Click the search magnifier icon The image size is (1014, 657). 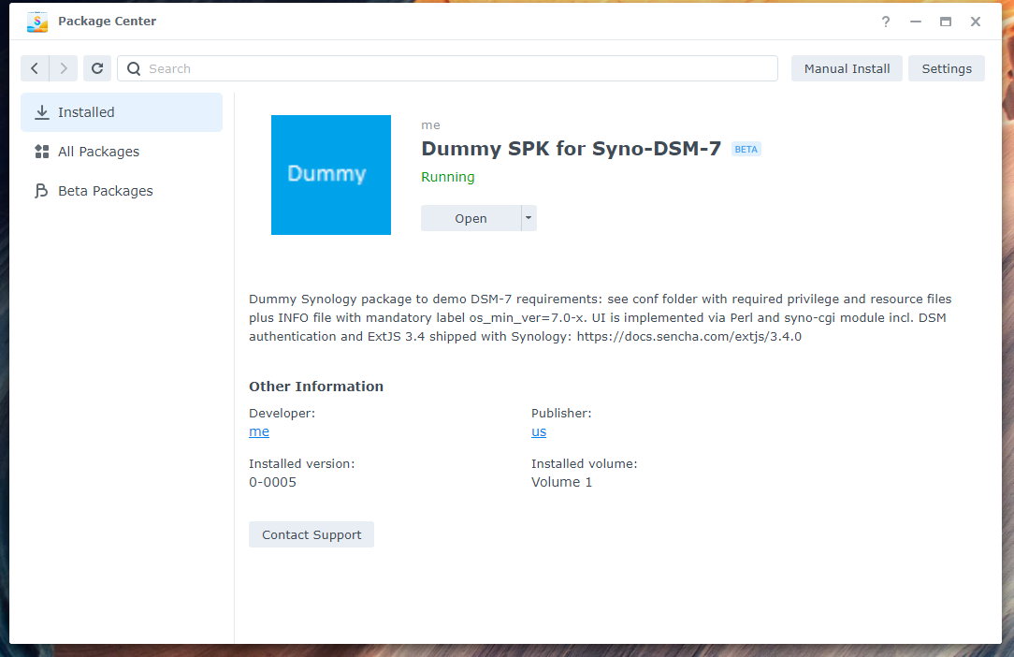click(x=134, y=68)
